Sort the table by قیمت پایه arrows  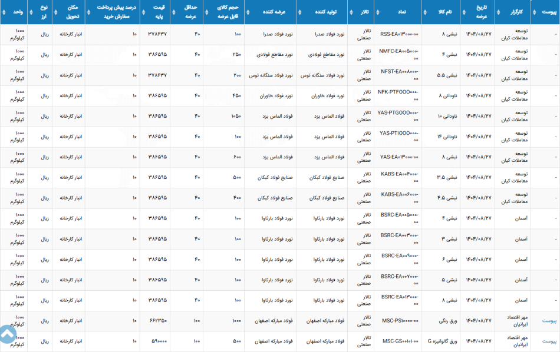[x=144, y=12]
